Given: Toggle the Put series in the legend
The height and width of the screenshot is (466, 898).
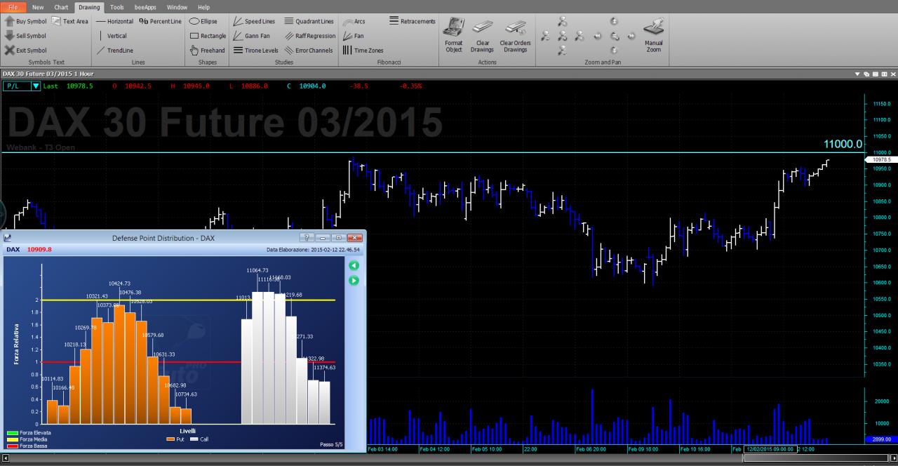Looking at the screenshot, I should pos(175,439).
